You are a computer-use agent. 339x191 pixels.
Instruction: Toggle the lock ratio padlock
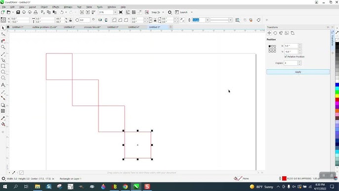(71, 20)
